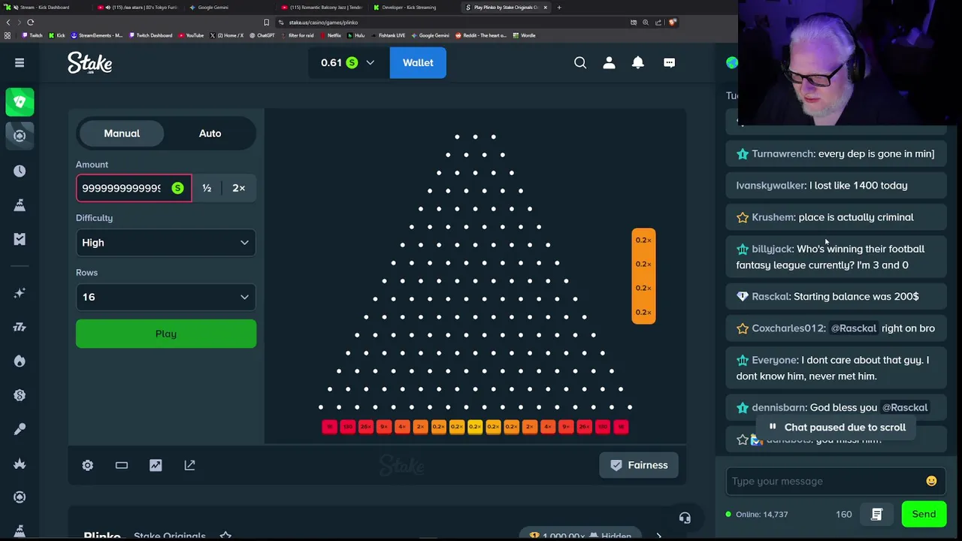This screenshot has height=541, width=962.
Task: Open a new browser tab
Action: 558,8
